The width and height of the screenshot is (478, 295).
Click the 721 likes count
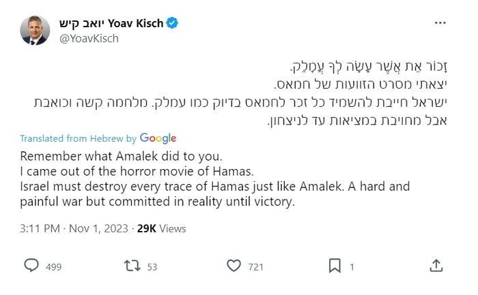(x=256, y=267)
